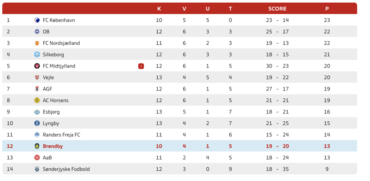Select the highlighted Brøndby team name
The height and width of the screenshot is (181, 370).
[x=53, y=146]
